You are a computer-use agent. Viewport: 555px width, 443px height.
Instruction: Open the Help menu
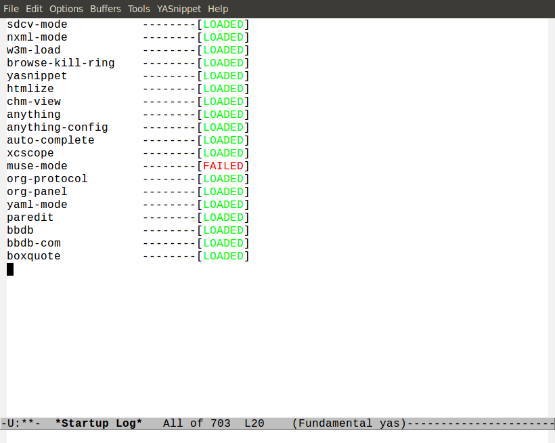point(218,9)
